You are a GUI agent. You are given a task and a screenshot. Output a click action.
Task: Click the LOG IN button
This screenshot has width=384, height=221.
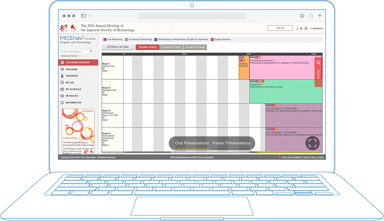point(280,28)
